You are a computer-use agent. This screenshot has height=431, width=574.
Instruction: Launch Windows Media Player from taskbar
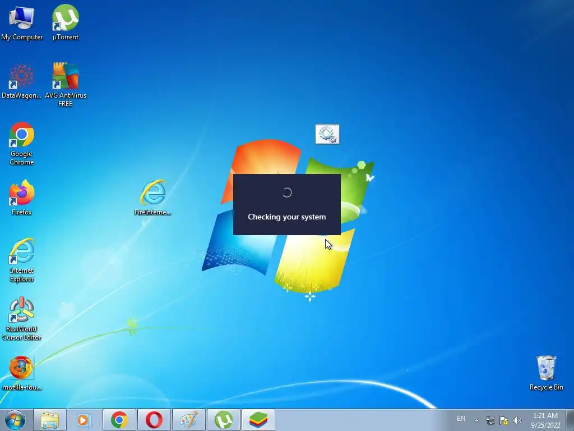pos(84,420)
